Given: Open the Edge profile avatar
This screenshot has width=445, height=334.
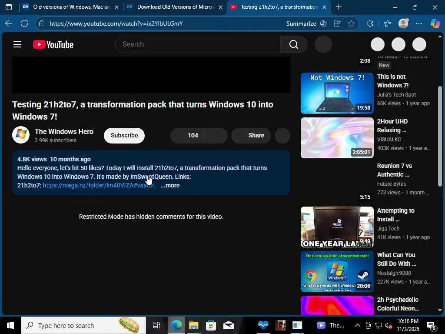Looking at the screenshot, I should click(403, 23).
